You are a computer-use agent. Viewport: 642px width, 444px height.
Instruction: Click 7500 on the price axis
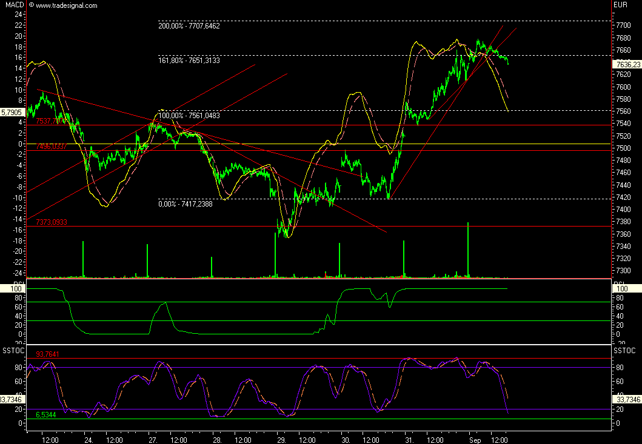(x=623, y=148)
